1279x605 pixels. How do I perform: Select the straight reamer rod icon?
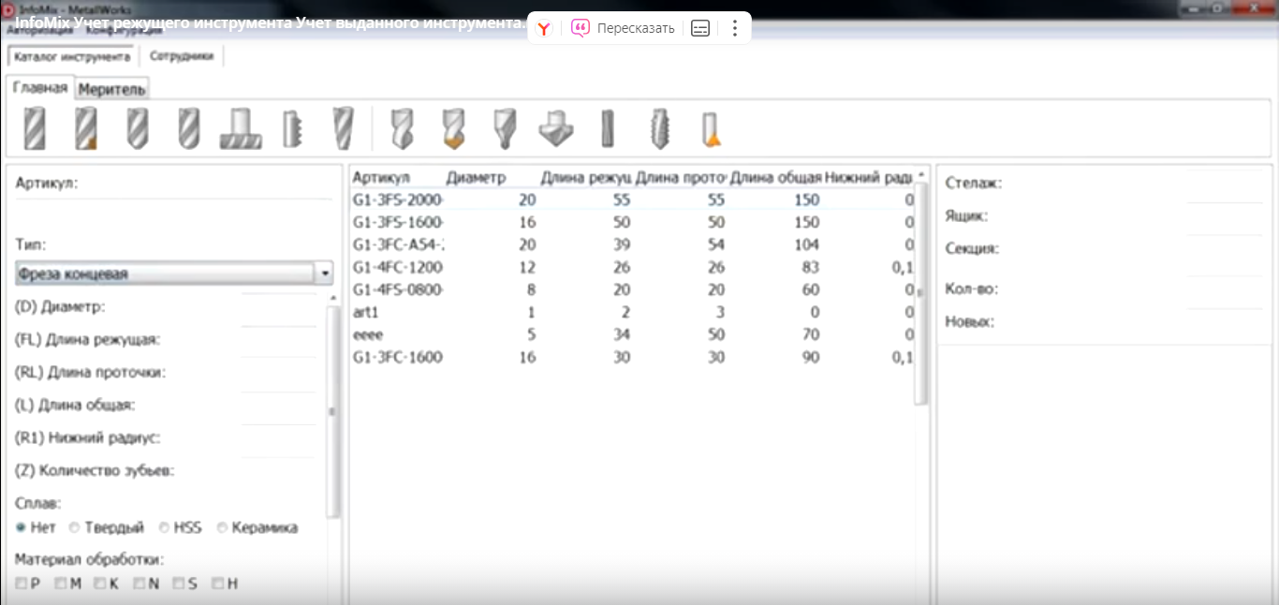point(607,128)
